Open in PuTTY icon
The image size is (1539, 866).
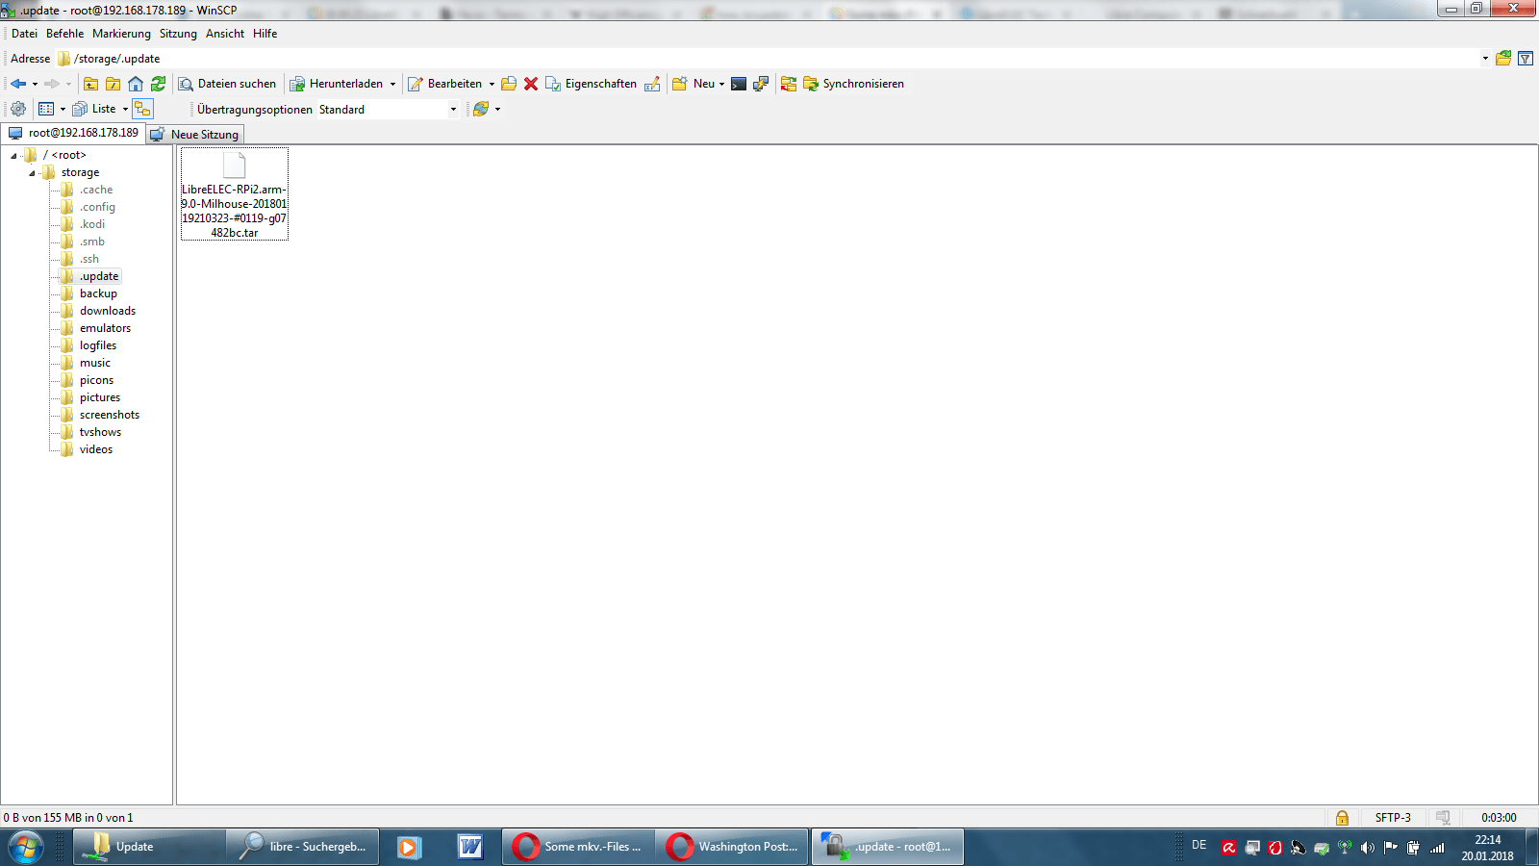[x=761, y=84]
